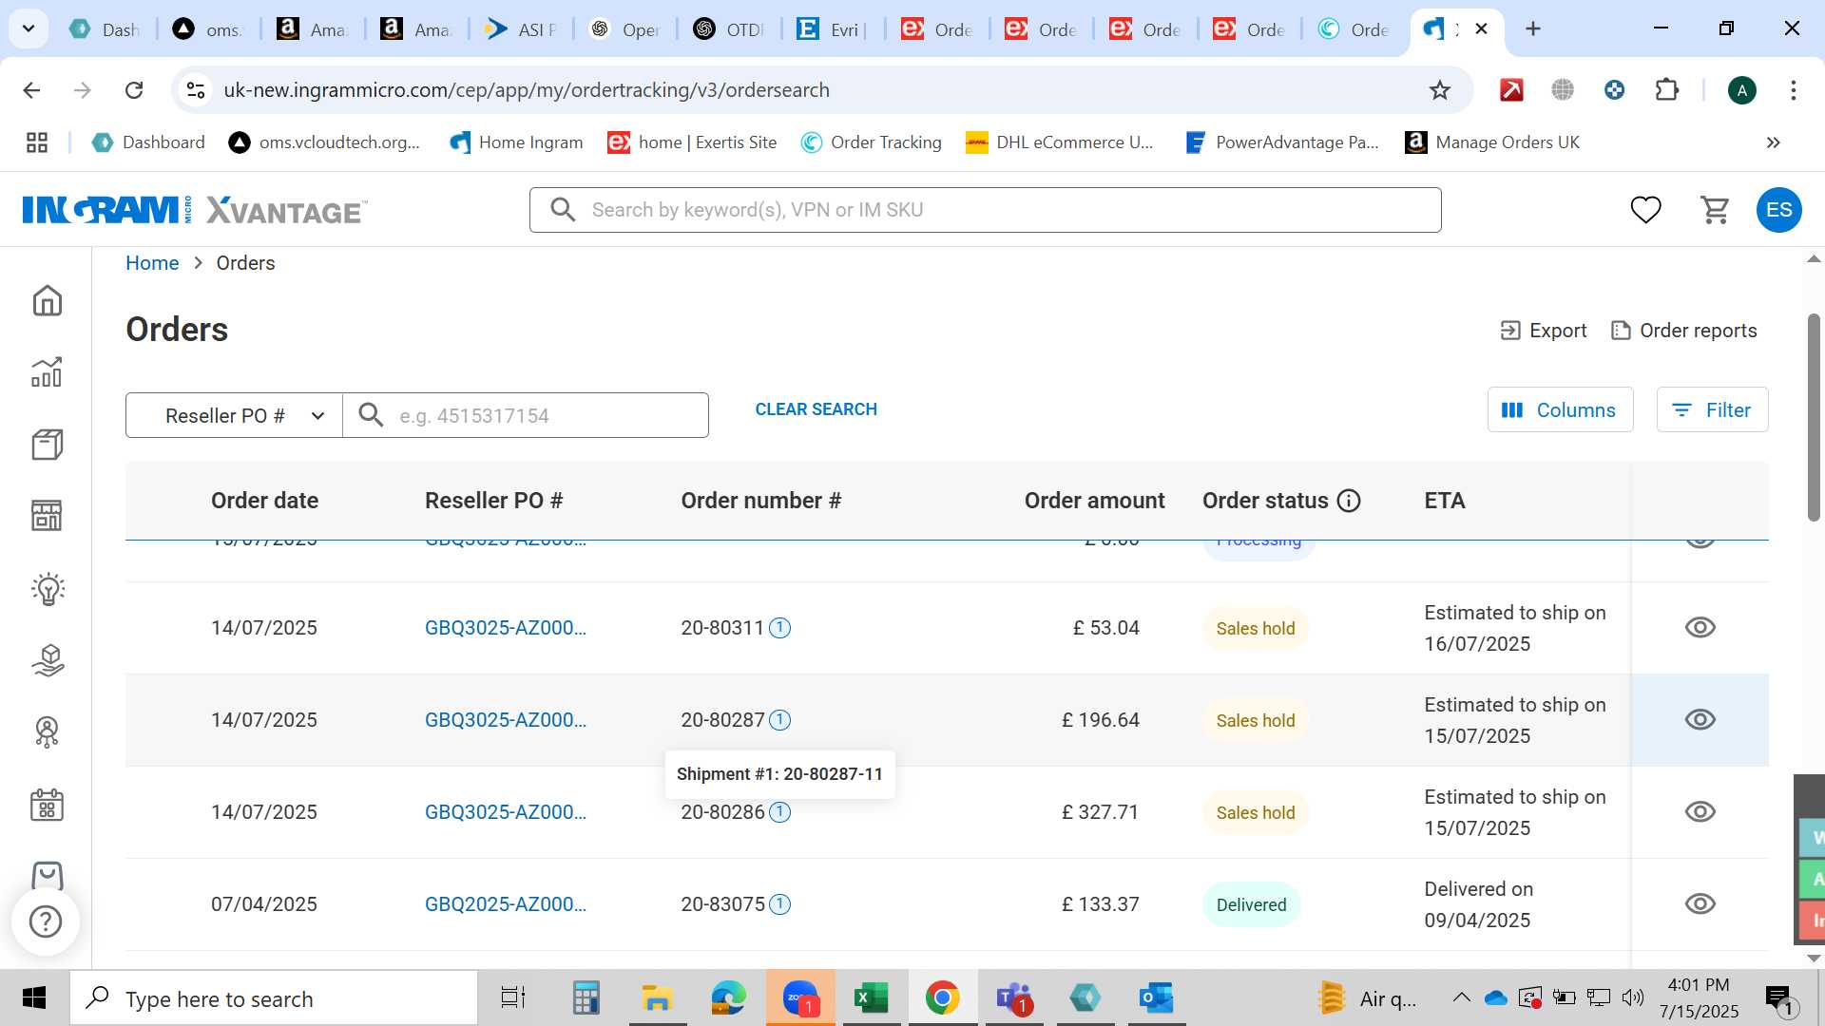Image resolution: width=1825 pixels, height=1026 pixels.
Task: Open the browser tab list chevron
Action: click(x=29, y=28)
